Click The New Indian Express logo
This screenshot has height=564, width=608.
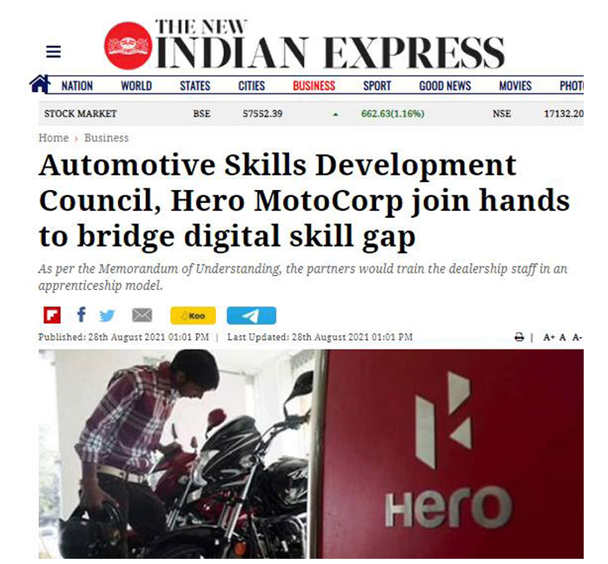click(x=304, y=45)
